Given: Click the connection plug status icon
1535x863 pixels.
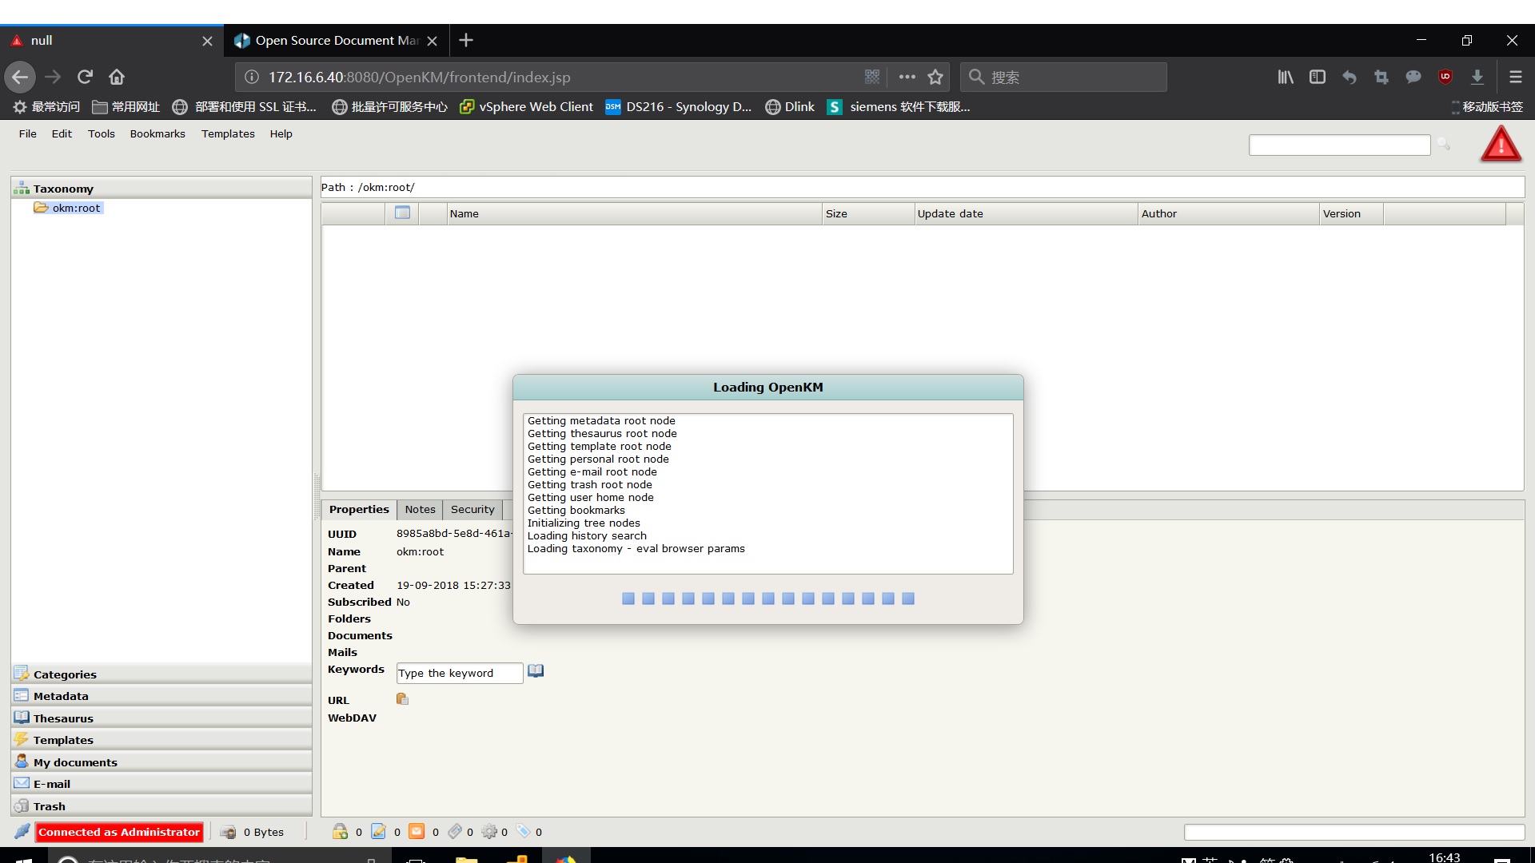Looking at the screenshot, I should [x=22, y=832].
